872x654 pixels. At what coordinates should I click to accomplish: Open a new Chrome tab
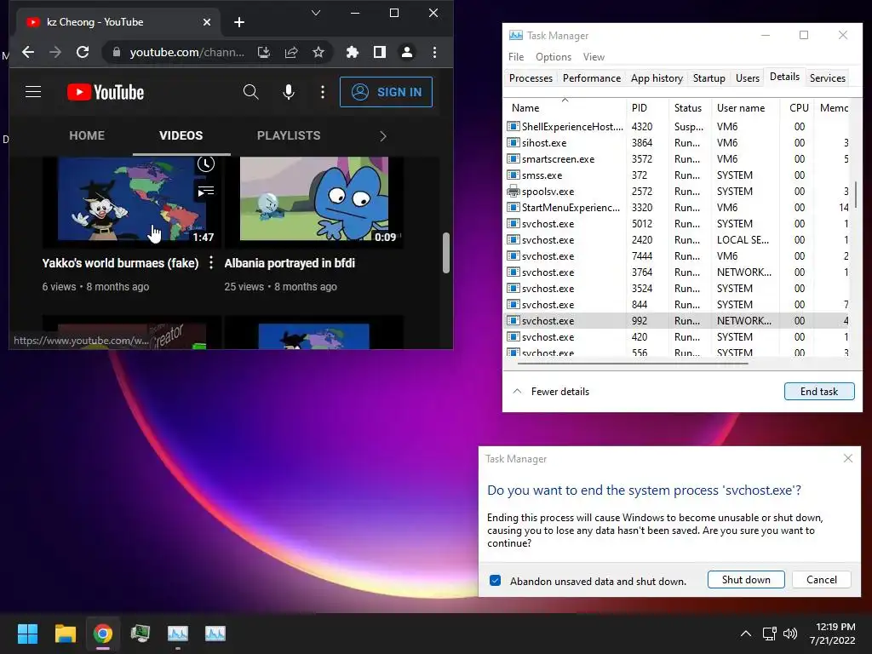[239, 22]
